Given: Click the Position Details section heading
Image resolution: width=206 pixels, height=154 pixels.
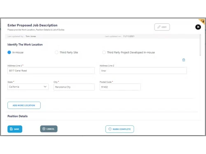Looking at the screenshot, I should click(x=17, y=116).
